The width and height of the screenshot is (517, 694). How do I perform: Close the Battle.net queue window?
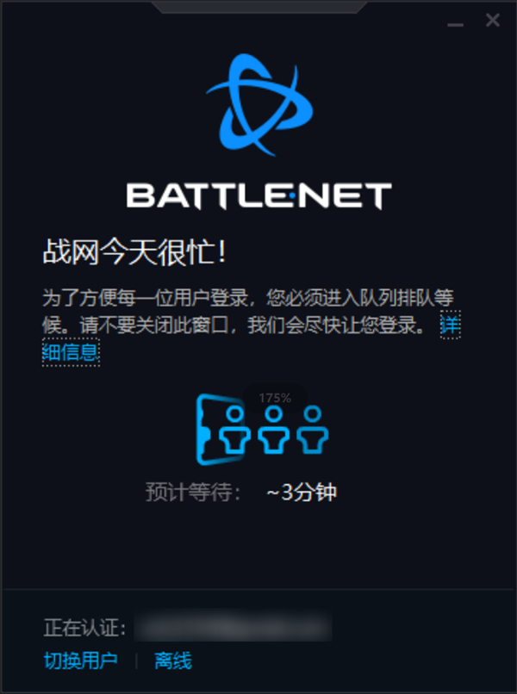(493, 20)
